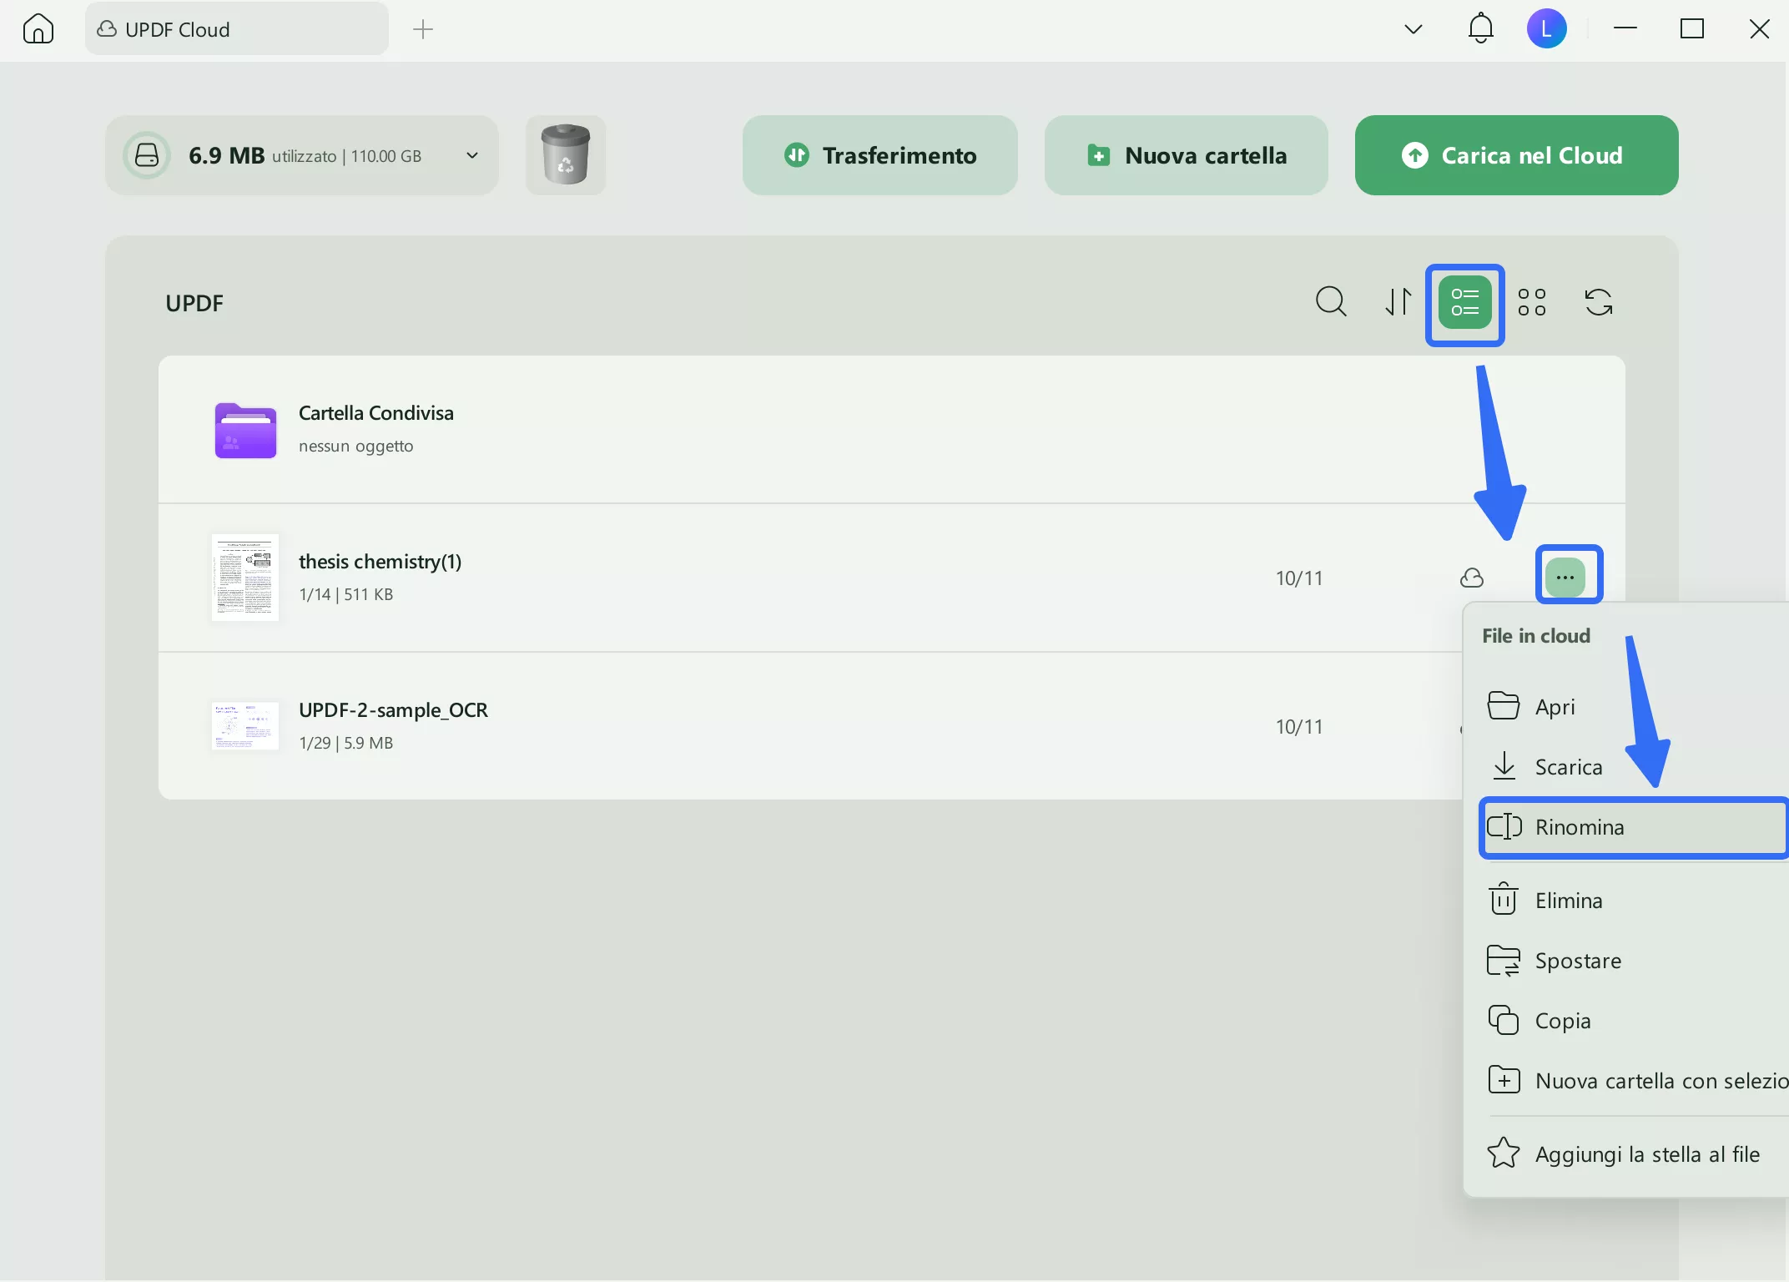
Task: Click the user avatar L
Action: (1546, 29)
